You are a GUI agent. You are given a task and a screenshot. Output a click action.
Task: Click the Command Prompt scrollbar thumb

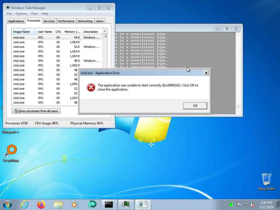coord(238,107)
